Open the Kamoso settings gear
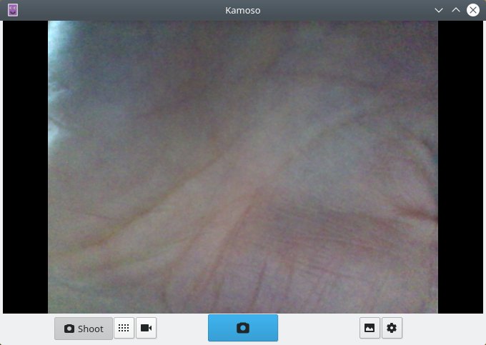Image resolution: width=486 pixels, height=345 pixels. (392, 329)
